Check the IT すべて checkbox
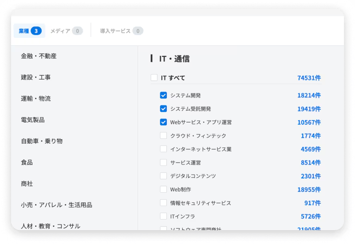Screen dimensions: 355x244 click(154, 78)
